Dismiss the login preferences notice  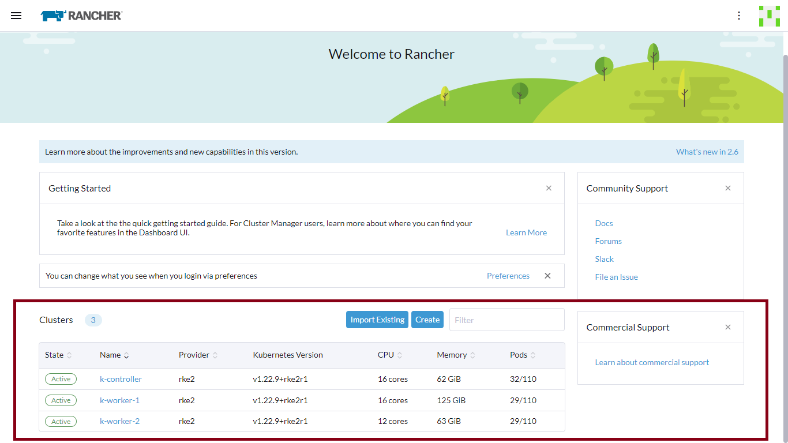tap(547, 276)
